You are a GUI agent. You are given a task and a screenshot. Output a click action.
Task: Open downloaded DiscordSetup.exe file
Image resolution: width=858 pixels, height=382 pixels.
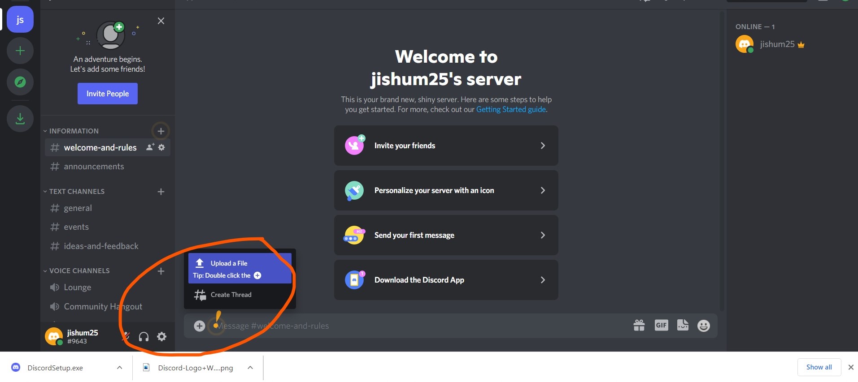point(55,368)
